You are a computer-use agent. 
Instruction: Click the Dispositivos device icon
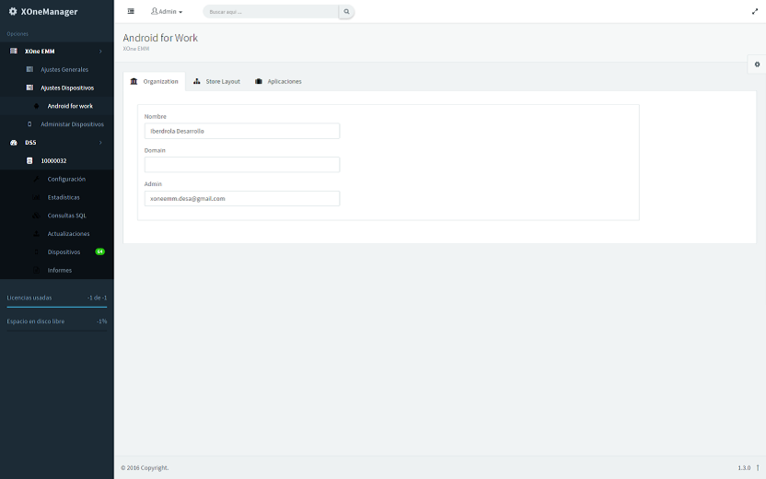click(36, 251)
